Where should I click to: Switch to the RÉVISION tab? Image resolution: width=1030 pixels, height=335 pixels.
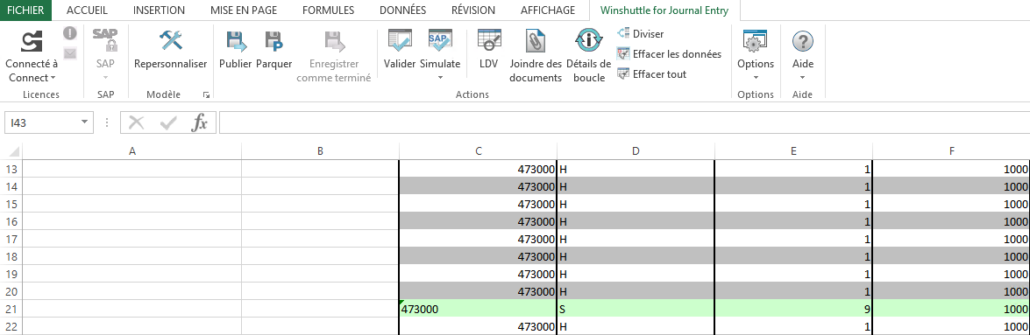pyautogui.click(x=473, y=10)
